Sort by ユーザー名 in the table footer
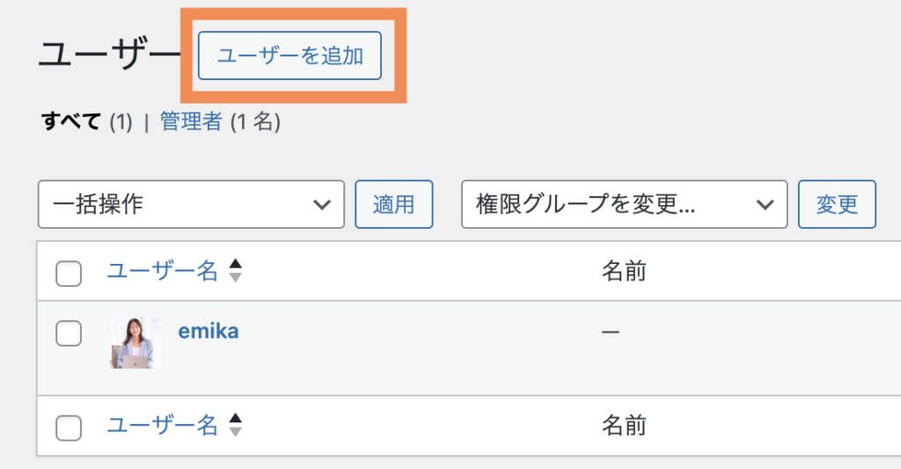 click(x=162, y=426)
